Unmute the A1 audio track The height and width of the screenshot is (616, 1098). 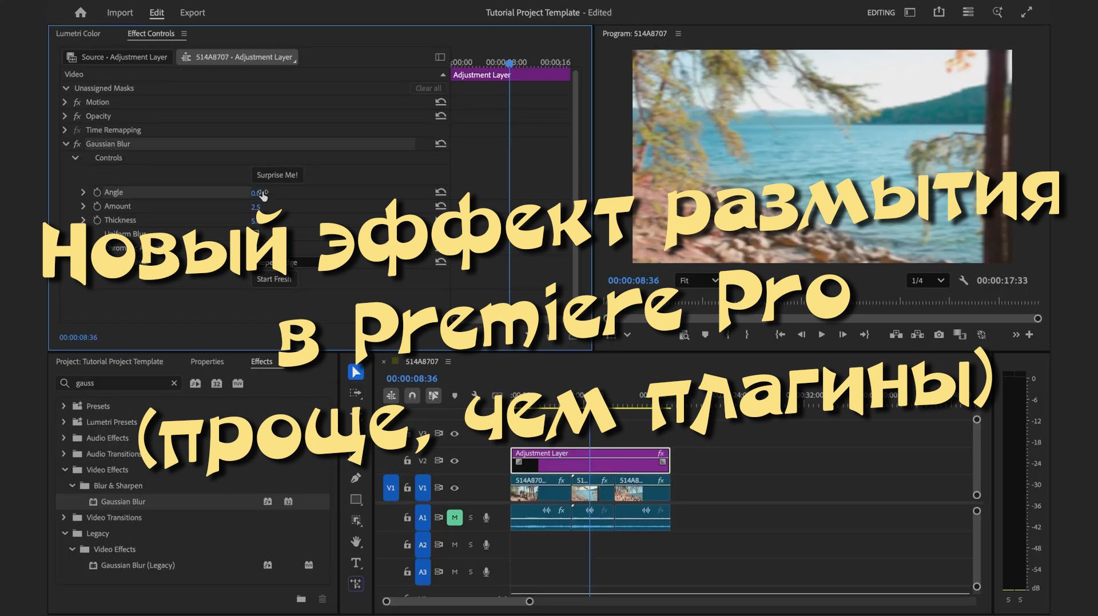455,517
